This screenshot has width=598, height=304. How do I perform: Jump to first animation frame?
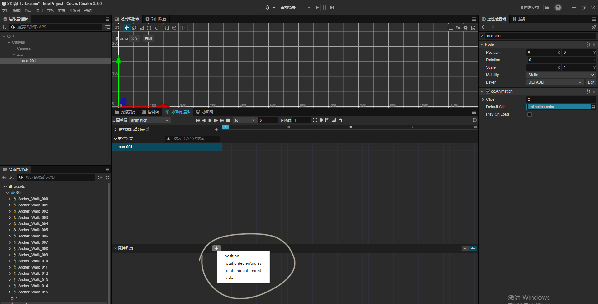pyautogui.click(x=198, y=120)
